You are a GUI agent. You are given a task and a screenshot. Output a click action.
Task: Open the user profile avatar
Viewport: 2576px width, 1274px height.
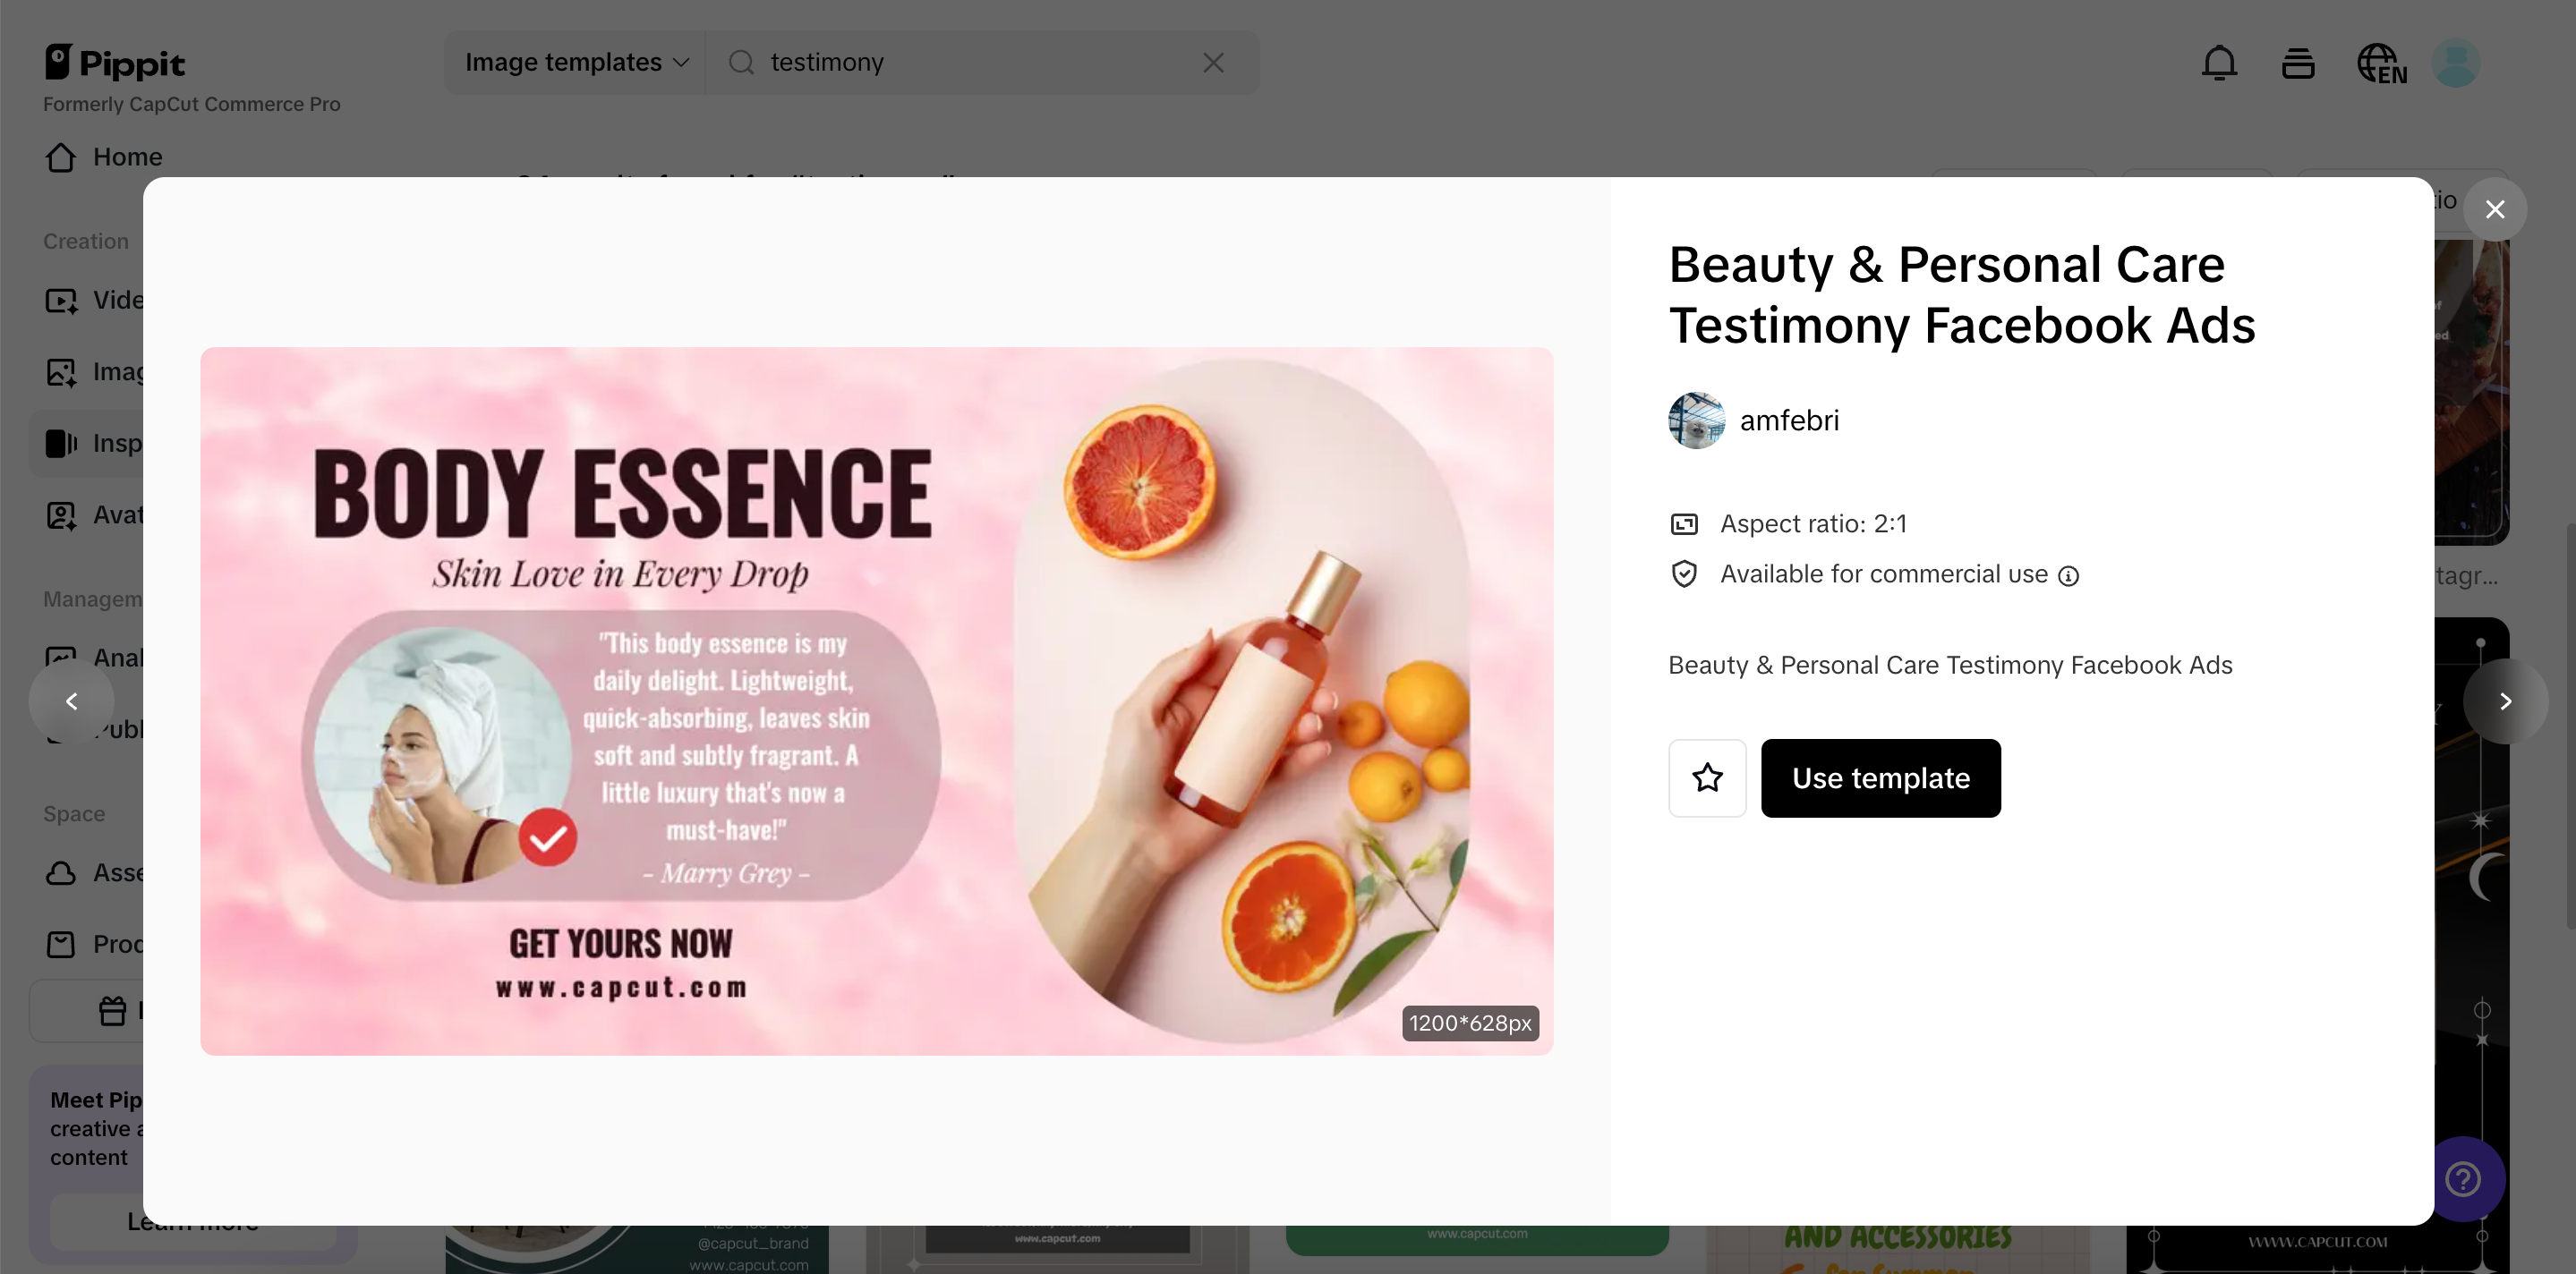[2455, 63]
